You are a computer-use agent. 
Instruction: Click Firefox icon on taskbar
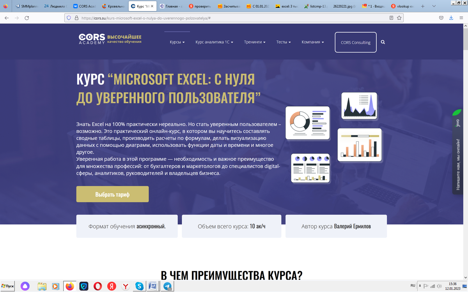(x=70, y=286)
